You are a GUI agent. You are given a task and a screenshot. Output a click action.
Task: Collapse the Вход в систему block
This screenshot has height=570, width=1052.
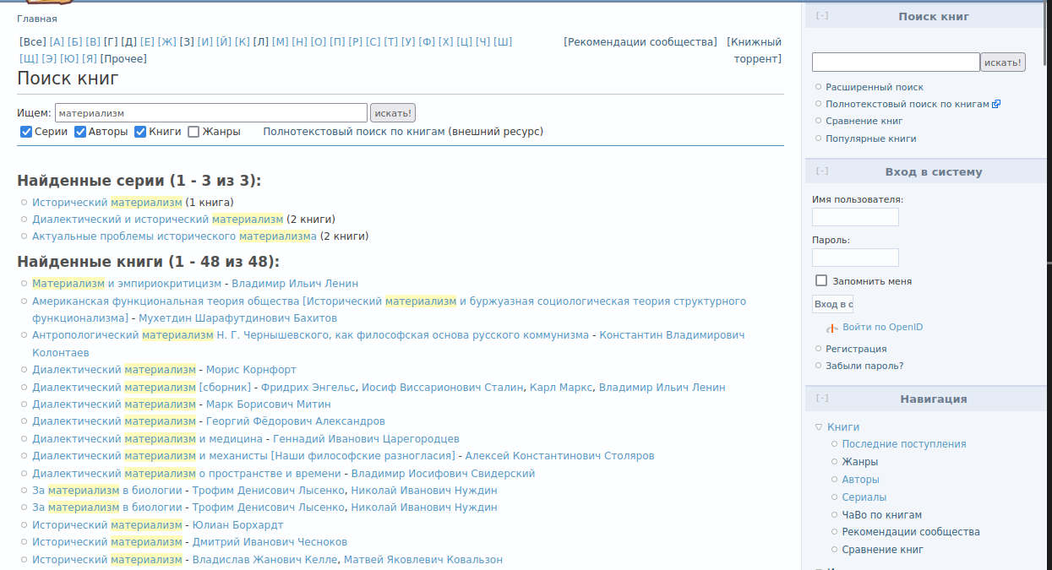click(821, 171)
